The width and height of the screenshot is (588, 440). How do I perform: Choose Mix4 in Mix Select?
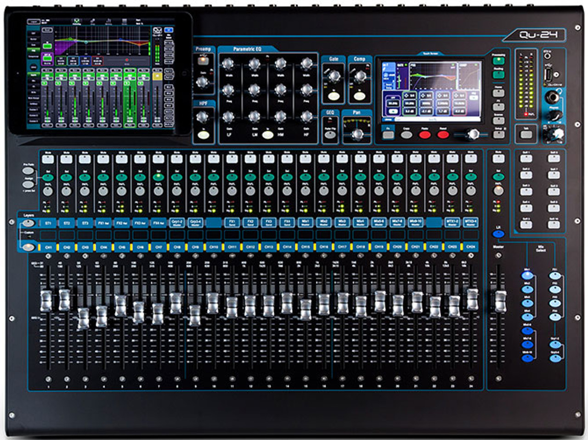click(527, 317)
